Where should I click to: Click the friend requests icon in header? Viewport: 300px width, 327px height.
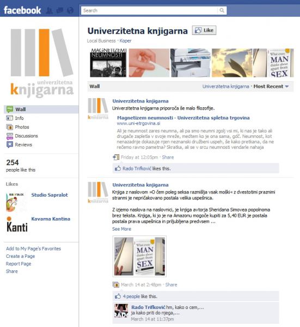(x=49, y=10)
